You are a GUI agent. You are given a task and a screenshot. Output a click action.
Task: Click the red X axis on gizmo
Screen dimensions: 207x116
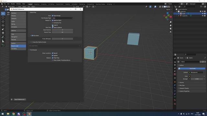click(171, 17)
